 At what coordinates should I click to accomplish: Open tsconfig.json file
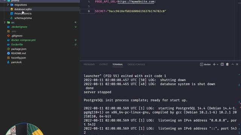(18, 58)
